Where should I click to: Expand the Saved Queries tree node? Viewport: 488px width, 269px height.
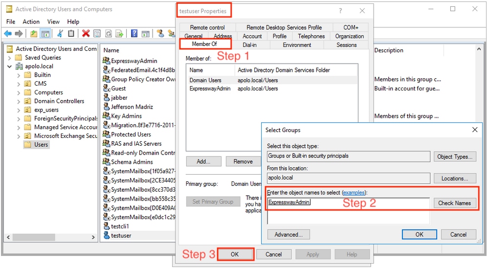coord(9,58)
